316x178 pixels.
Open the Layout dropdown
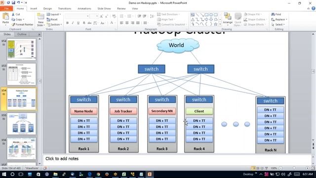(54, 14)
